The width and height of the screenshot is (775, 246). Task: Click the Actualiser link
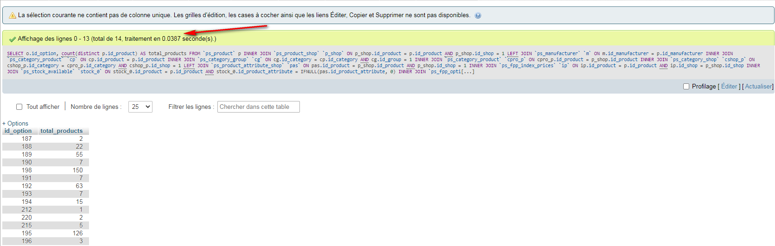[x=758, y=87]
